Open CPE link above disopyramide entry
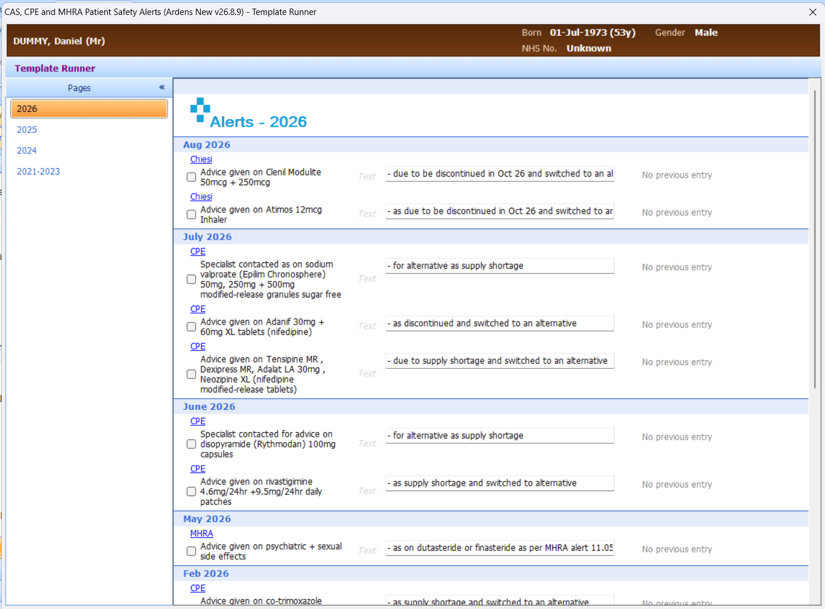The width and height of the screenshot is (825, 609). [x=198, y=421]
